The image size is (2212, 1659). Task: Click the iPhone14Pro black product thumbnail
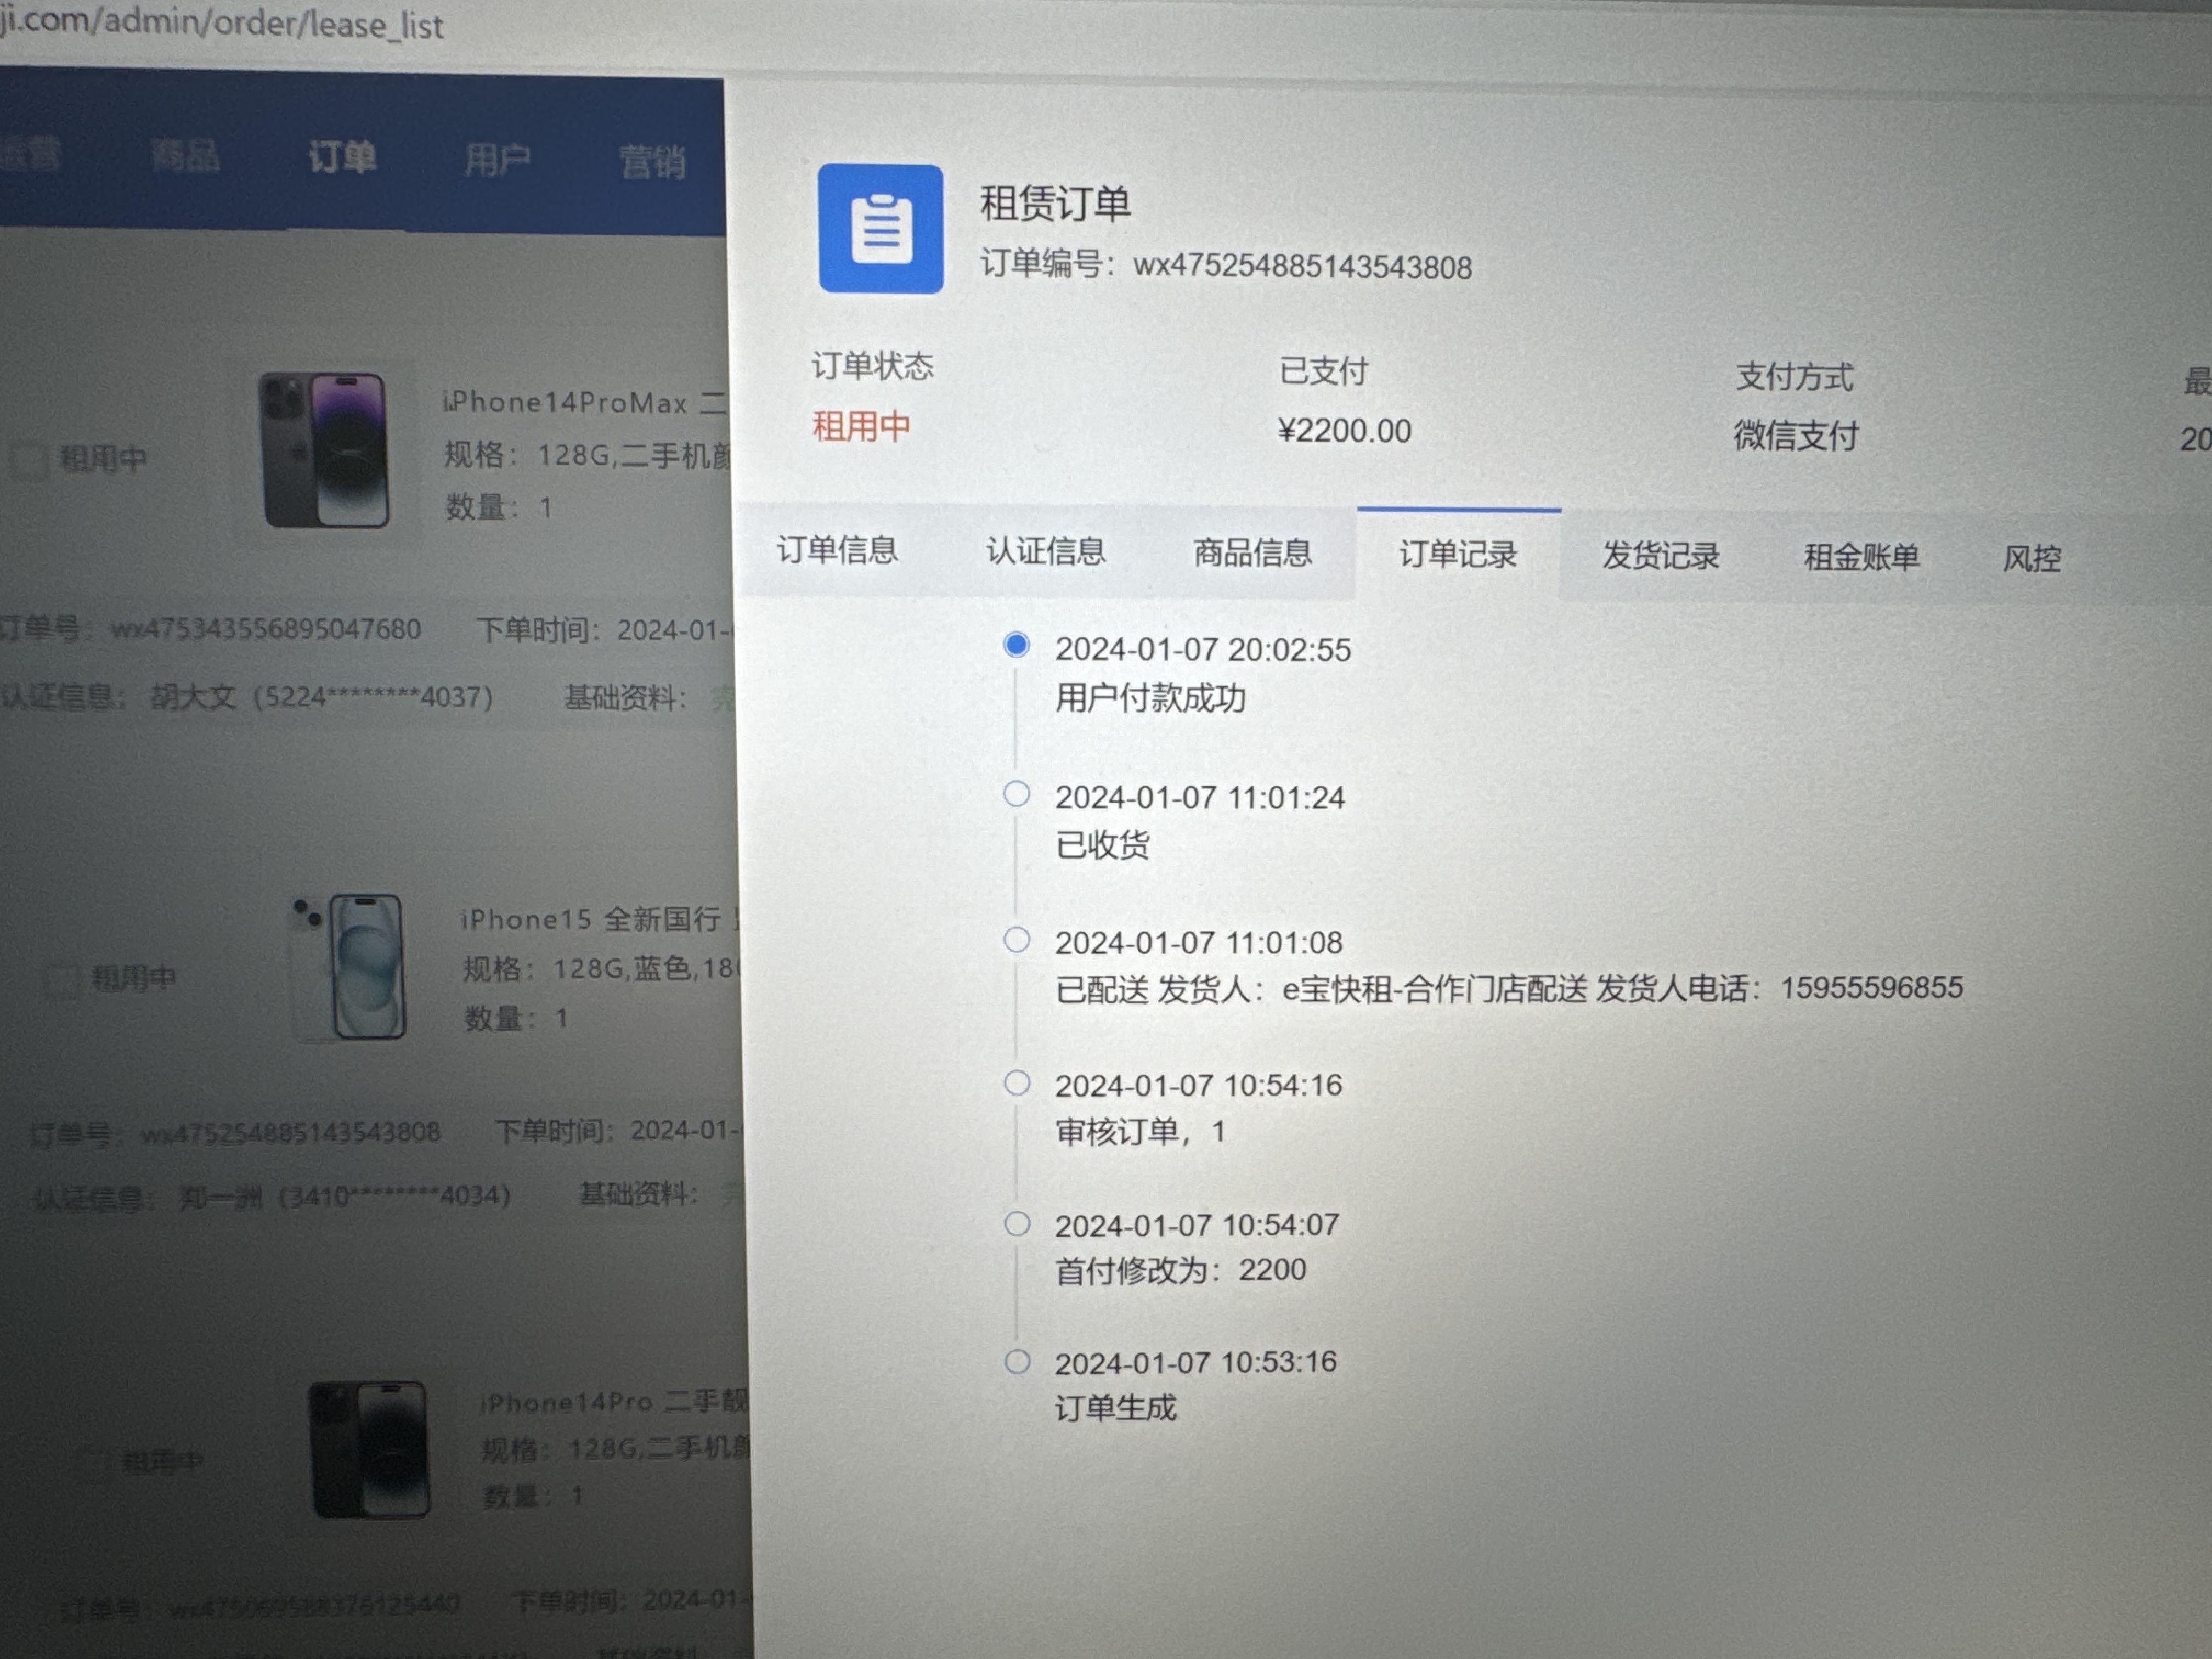(370, 1450)
